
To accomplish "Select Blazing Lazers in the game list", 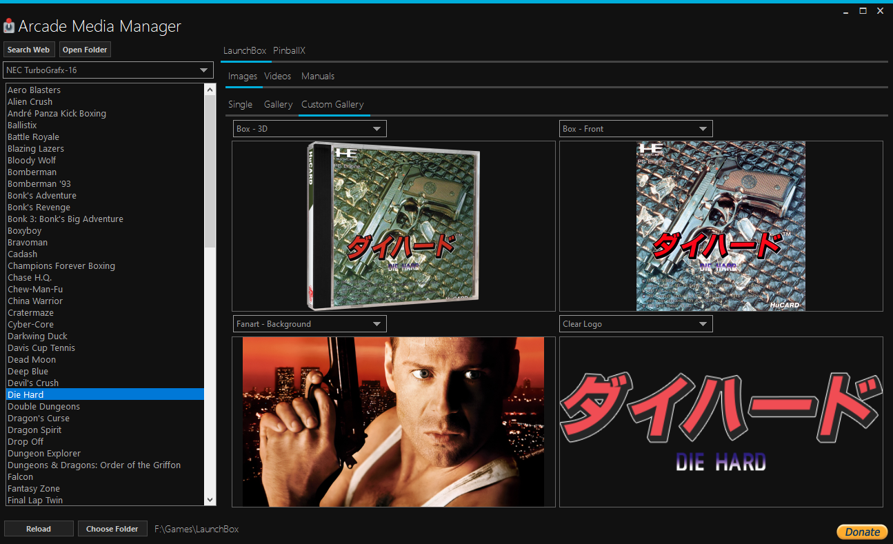I will coord(105,149).
